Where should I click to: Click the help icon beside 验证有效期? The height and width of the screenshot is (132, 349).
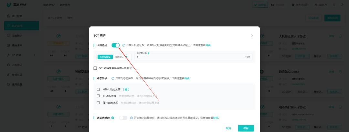(x=148, y=53)
